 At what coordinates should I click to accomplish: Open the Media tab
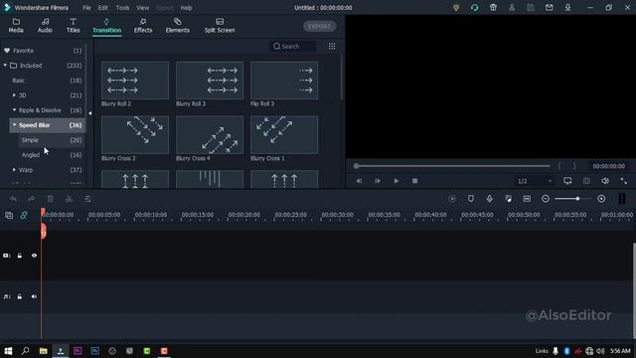(x=16, y=26)
